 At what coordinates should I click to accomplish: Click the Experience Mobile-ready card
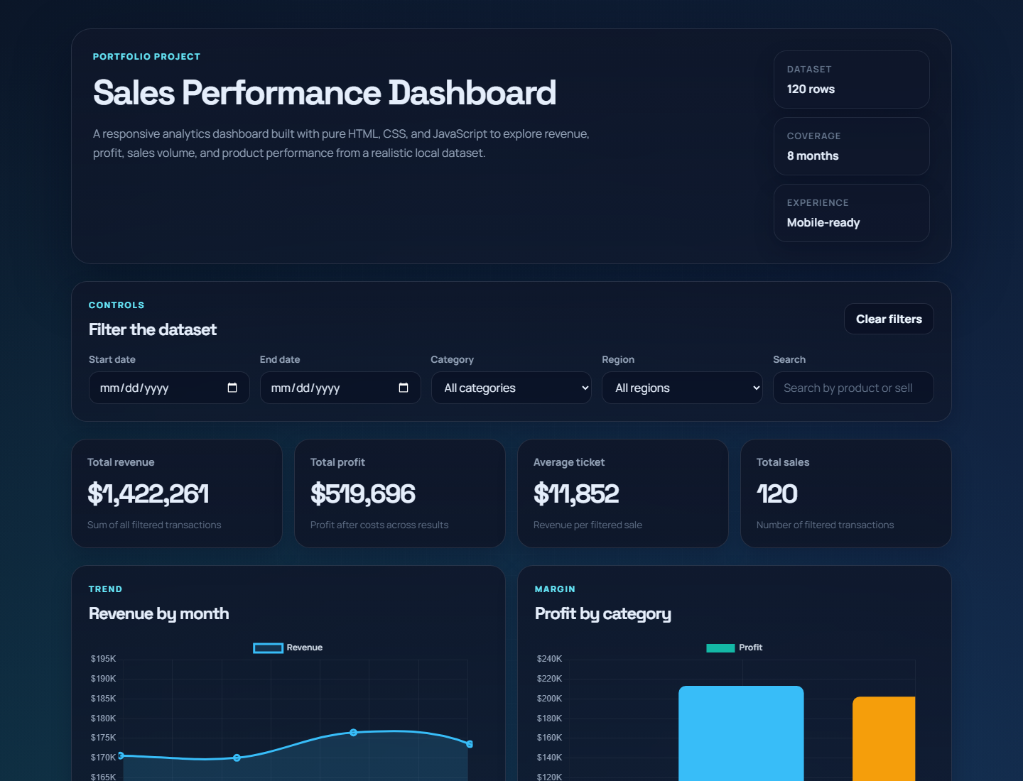[852, 213]
